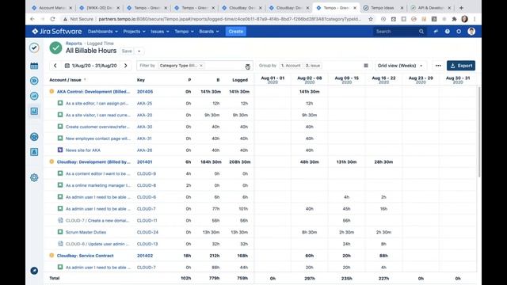507x285 pixels.
Task: Click the Jira search magnifier icon
Action: pos(421,32)
